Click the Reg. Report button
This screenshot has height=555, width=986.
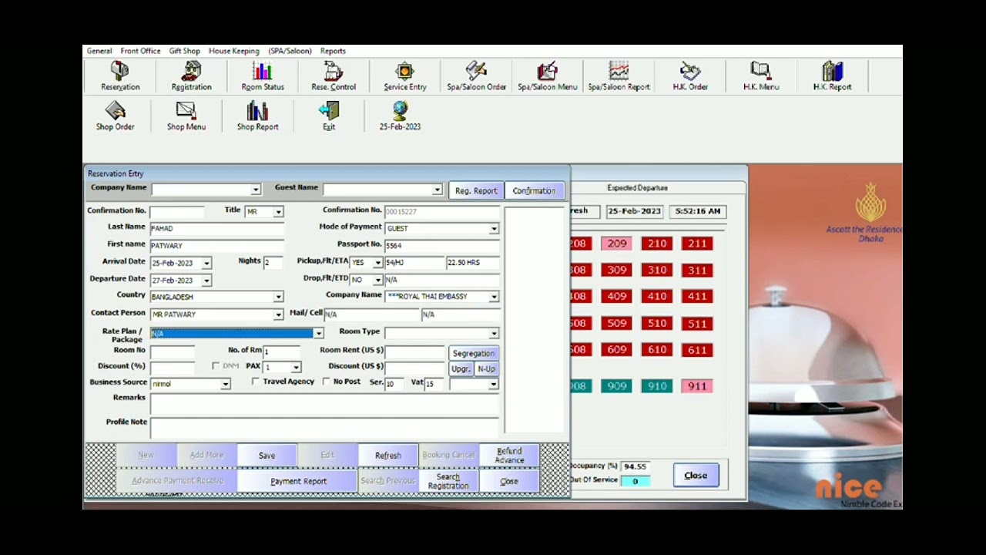pos(476,191)
